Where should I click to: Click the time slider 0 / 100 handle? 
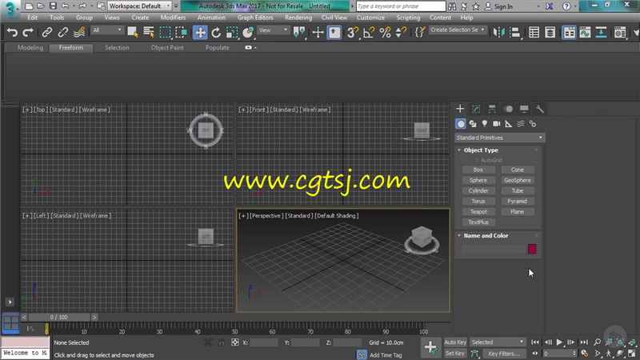coord(58,317)
